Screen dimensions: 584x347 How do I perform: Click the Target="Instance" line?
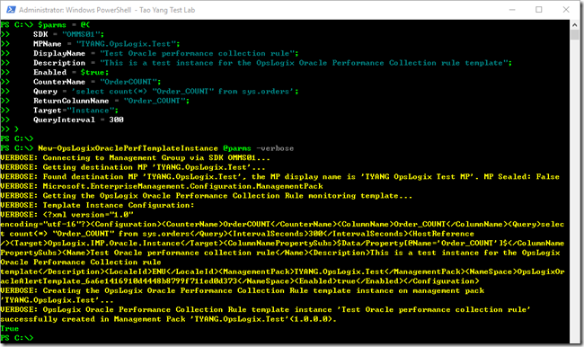[x=76, y=111]
